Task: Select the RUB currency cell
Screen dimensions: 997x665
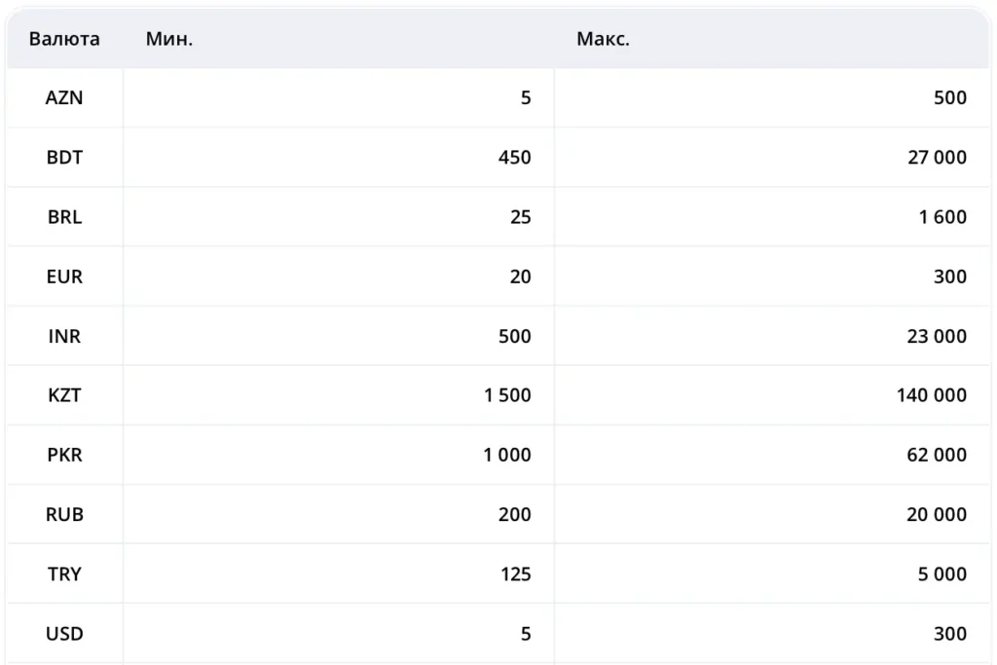Action: (64, 514)
